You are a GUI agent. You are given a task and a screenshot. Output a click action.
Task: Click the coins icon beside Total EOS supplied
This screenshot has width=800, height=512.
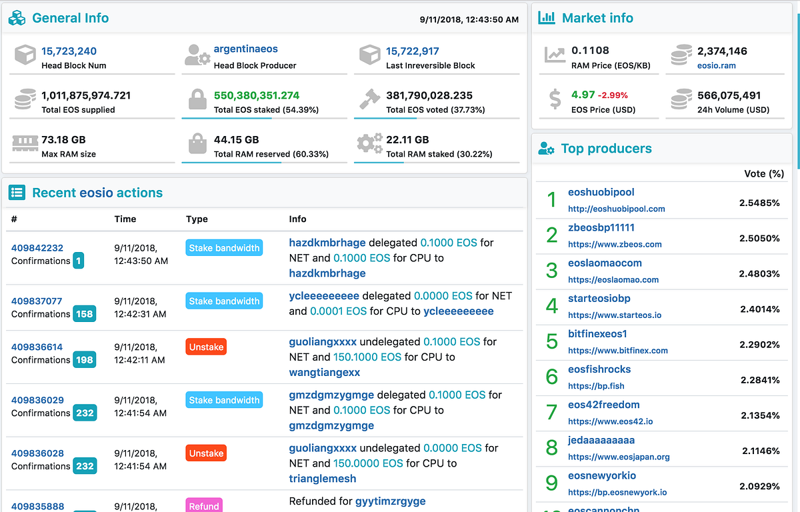point(25,98)
